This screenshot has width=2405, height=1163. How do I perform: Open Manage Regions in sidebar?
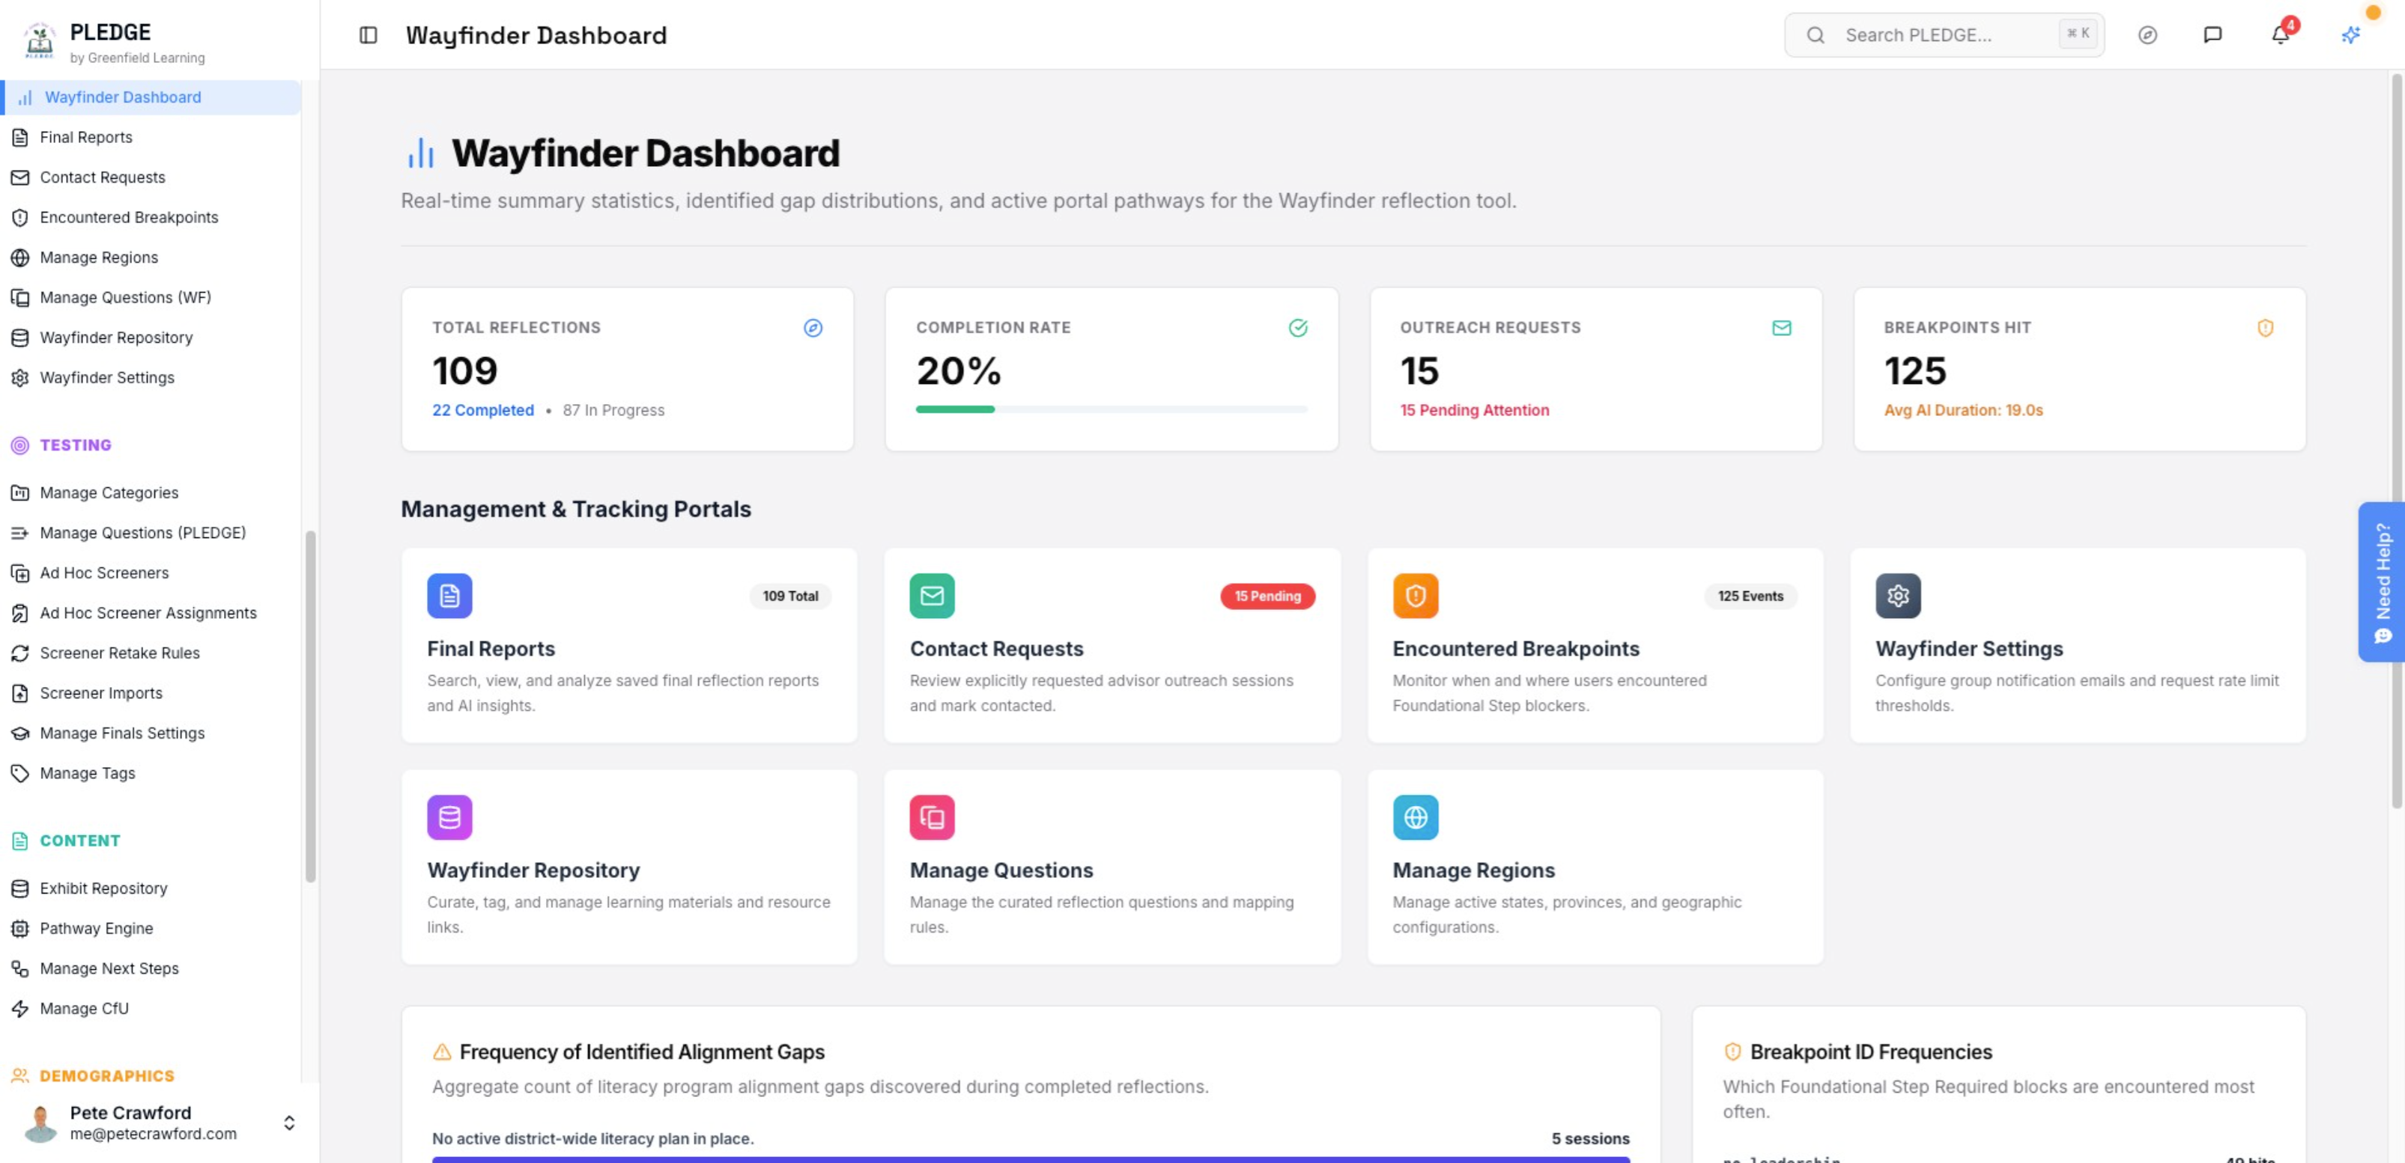152,257
